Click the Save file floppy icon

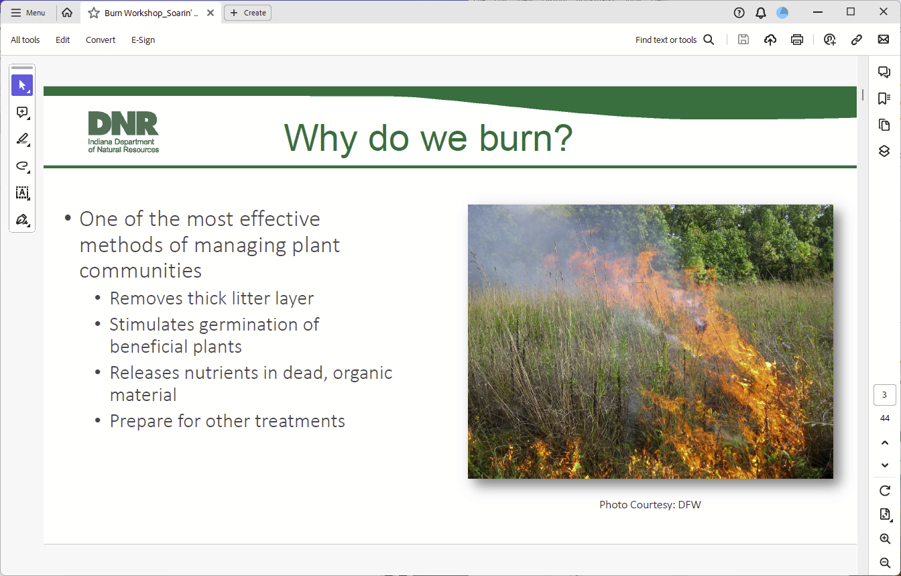tap(743, 40)
